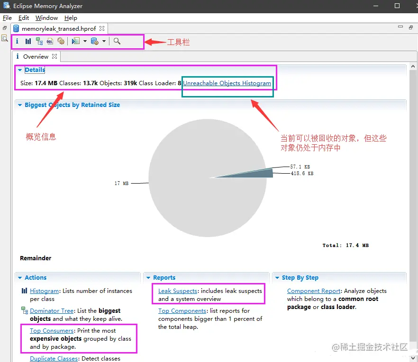Image resolution: width=418 pixels, height=362 pixels.
Task: Click the Details section heading
Action: [35, 70]
